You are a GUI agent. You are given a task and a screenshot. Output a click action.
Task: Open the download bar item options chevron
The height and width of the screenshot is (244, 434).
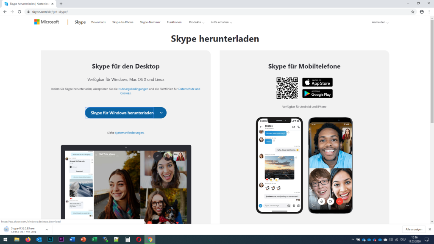(x=47, y=230)
